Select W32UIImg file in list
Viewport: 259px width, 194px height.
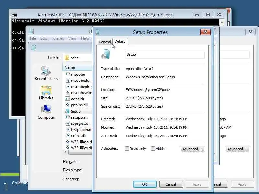tap(79, 142)
